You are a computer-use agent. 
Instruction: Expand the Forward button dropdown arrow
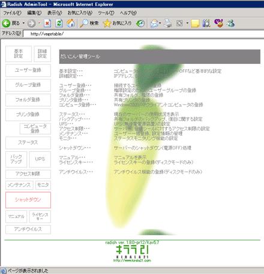[39, 23]
